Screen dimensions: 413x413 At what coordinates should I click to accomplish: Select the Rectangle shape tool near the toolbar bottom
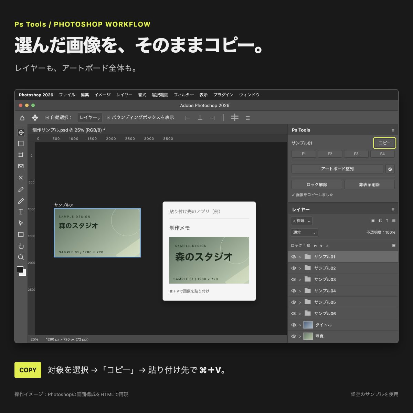21,234
